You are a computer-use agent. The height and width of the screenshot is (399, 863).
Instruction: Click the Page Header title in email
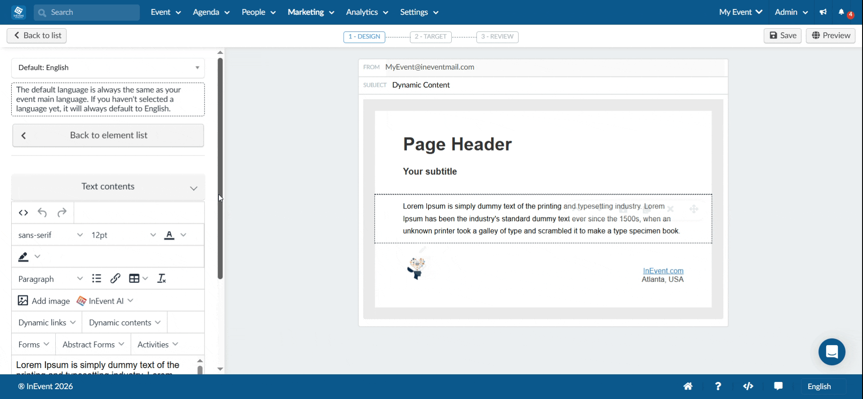(x=457, y=144)
